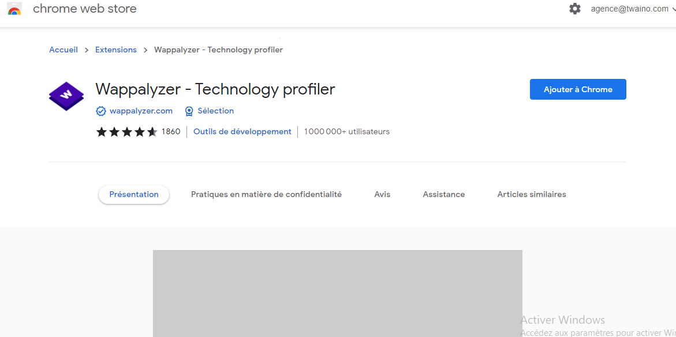The height and width of the screenshot is (337, 676).
Task: Open the Articles similaires tab
Action: (532, 195)
